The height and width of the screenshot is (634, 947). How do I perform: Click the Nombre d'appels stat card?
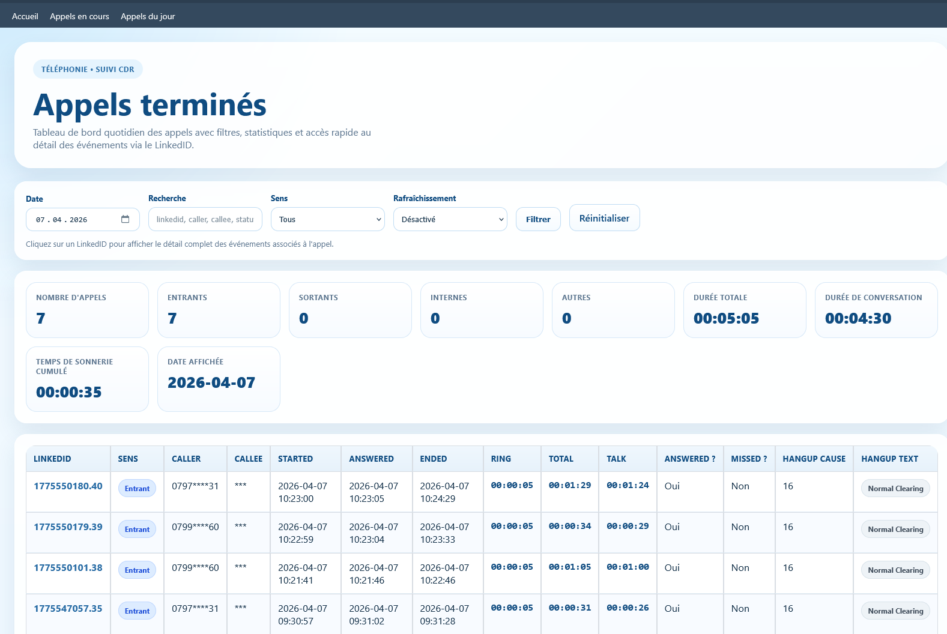(87, 310)
